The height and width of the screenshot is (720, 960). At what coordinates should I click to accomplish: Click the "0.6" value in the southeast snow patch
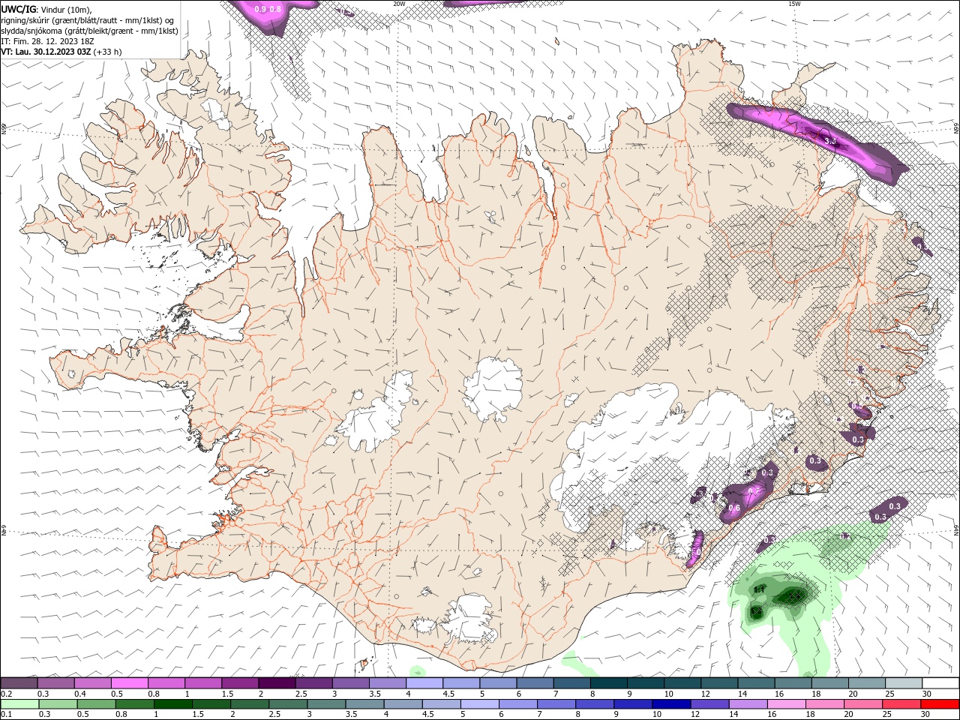pos(734,508)
